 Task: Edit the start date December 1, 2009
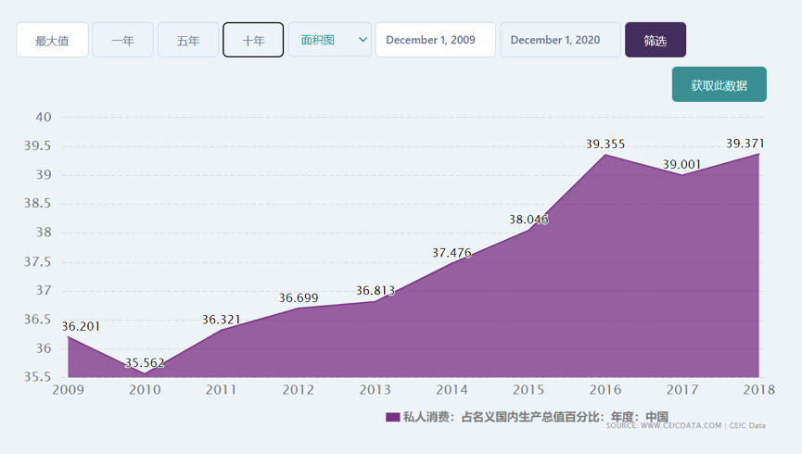pyautogui.click(x=435, y=40)
